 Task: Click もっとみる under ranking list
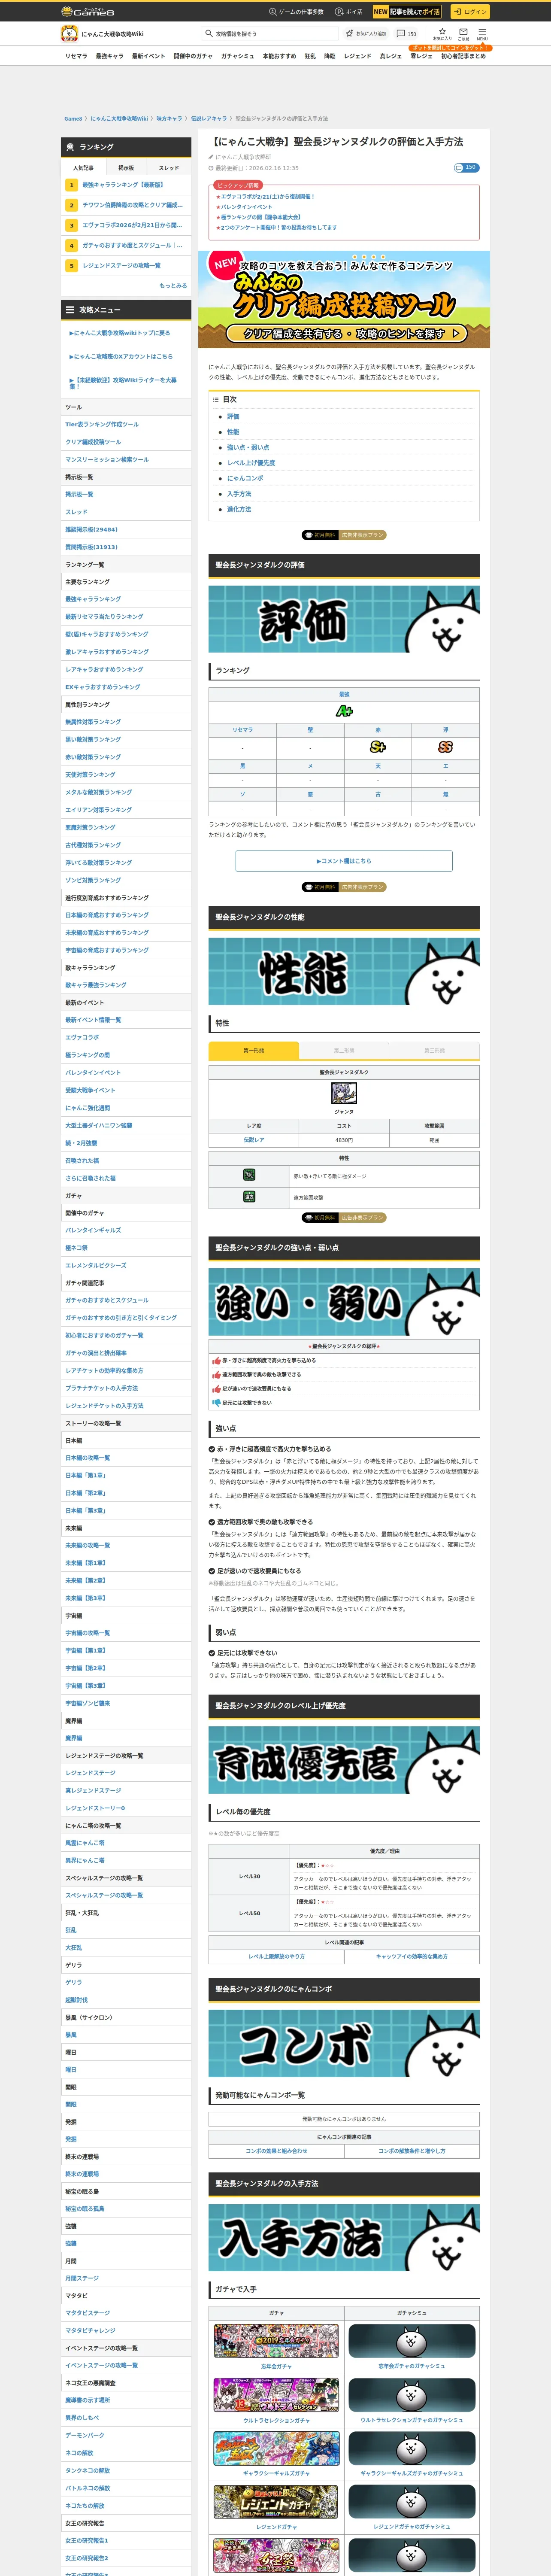click(x=173, y=286)
